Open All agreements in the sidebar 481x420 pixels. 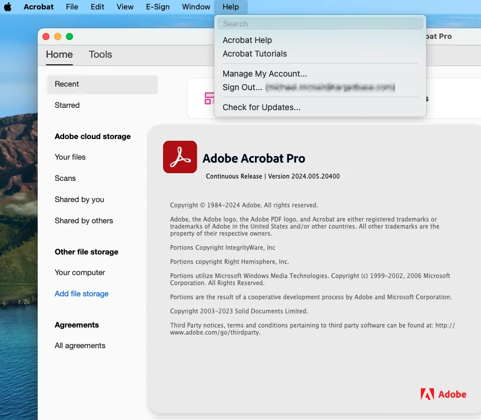coord(79,346)
